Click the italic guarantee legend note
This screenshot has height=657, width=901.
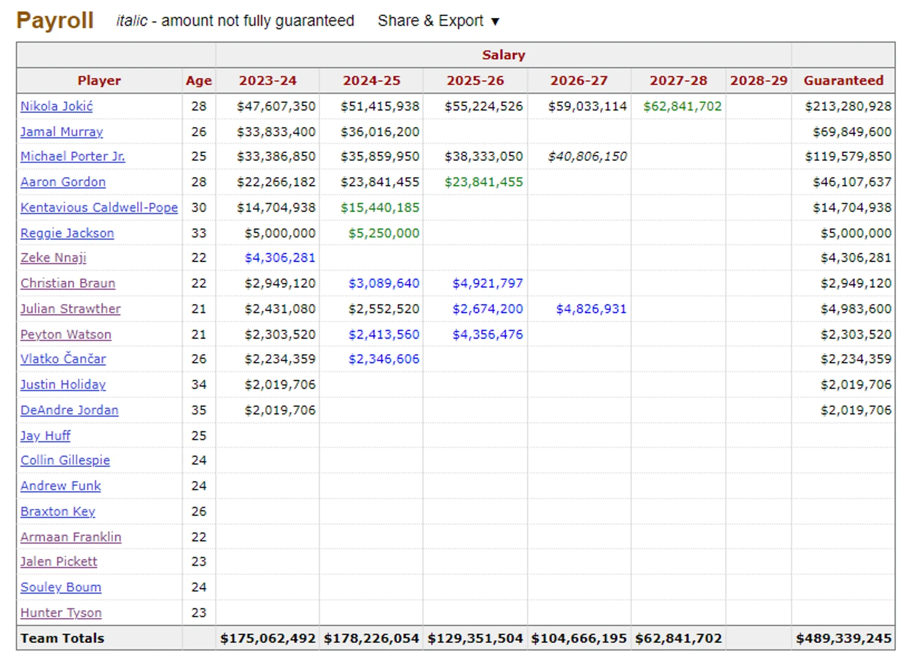(x=235, y=21)
